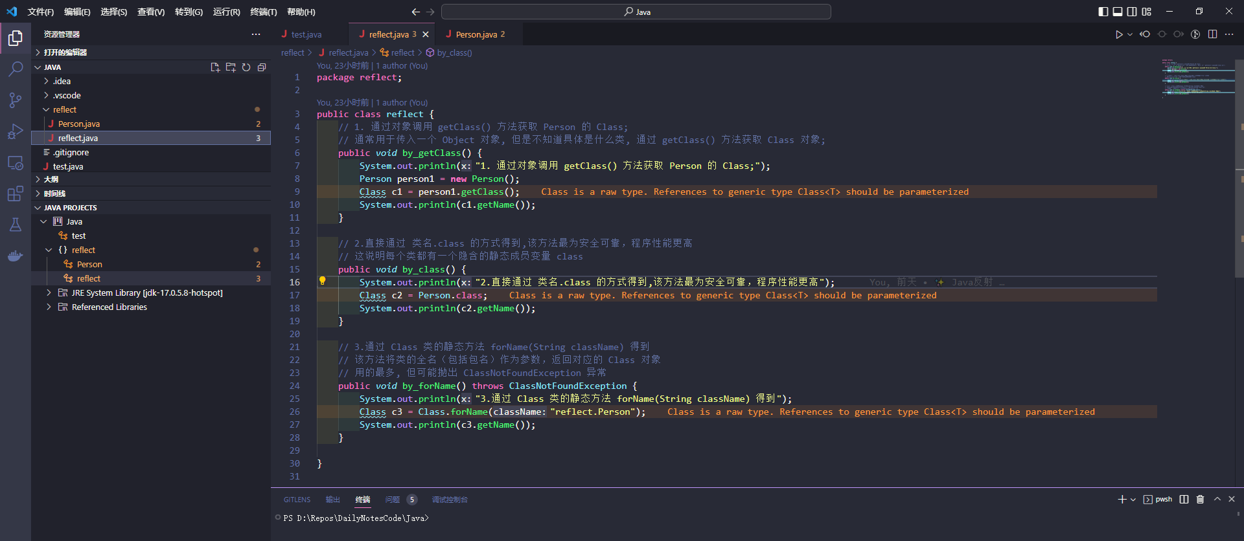Switch to 调试控制台 debug console tab
This screenshot has height=541, width=1244.
click(450, 499)
